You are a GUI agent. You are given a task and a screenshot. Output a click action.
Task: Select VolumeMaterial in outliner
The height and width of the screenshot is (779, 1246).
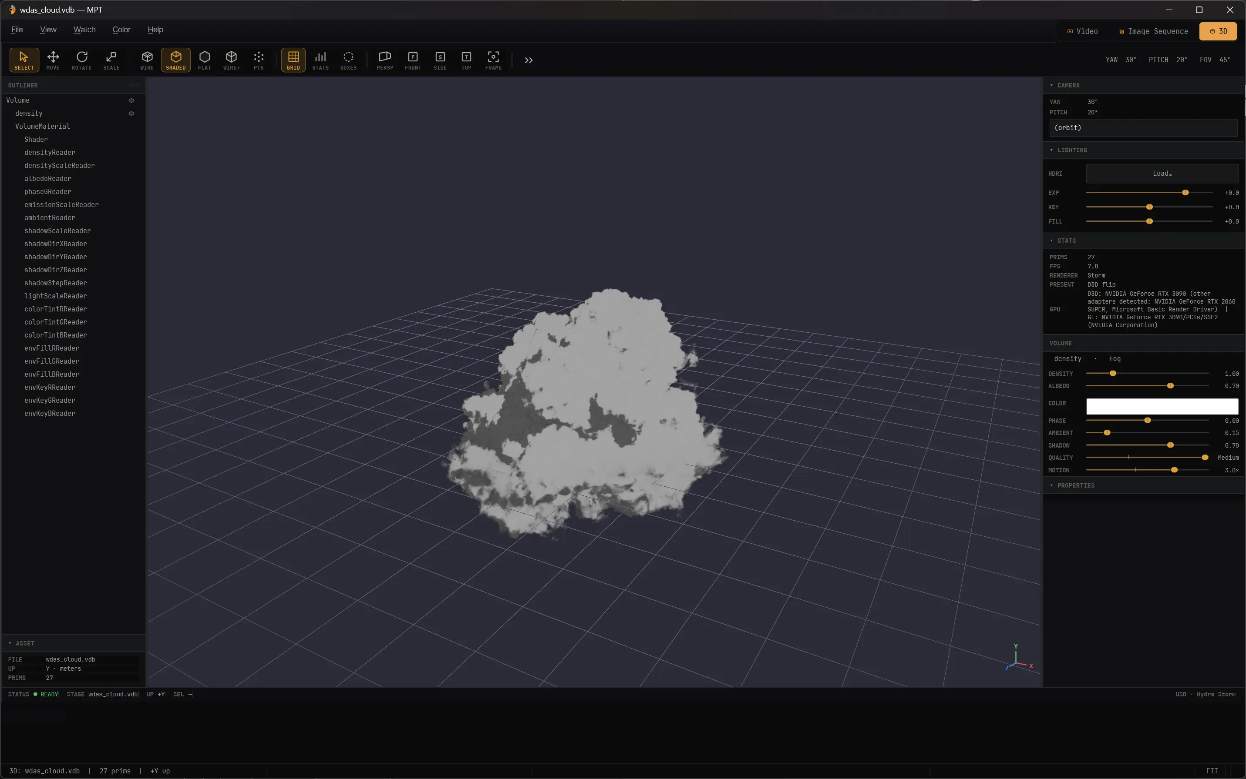pos(42,126)
